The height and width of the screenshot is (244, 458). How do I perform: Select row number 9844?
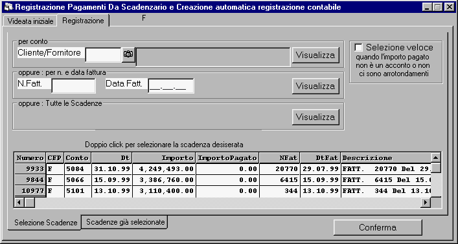click(x=30, y=180)
